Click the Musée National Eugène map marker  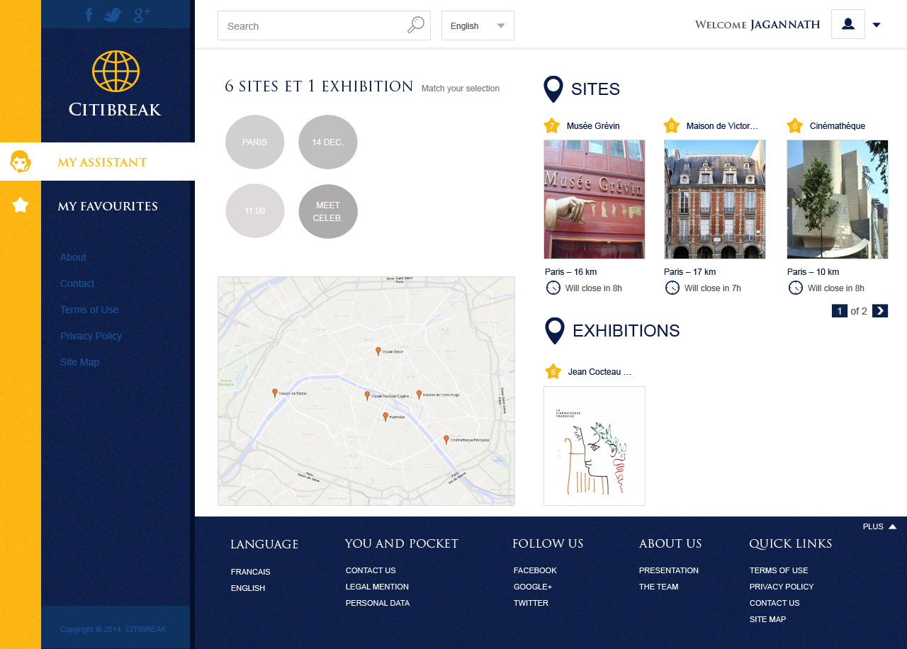(367, 395)
